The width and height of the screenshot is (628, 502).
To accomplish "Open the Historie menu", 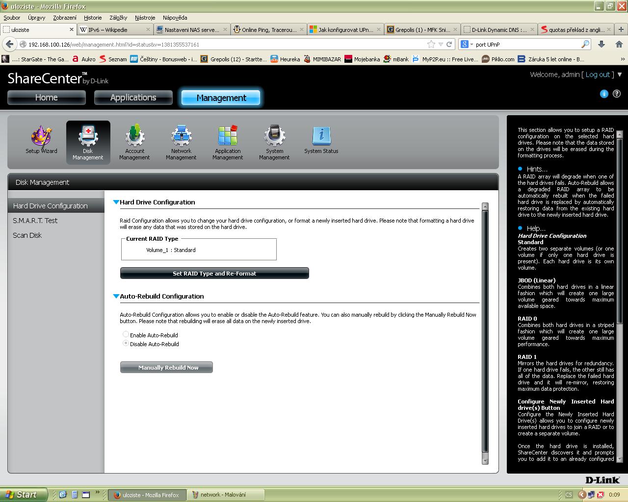I will [93, 18].
